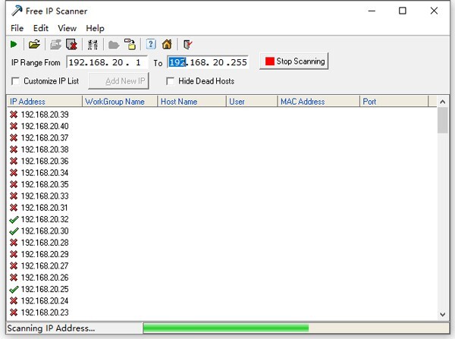The width and height of the screenshot is (455, 339).
Task: Click the toolbar icon left of help
Action: [x=130, y=44]
